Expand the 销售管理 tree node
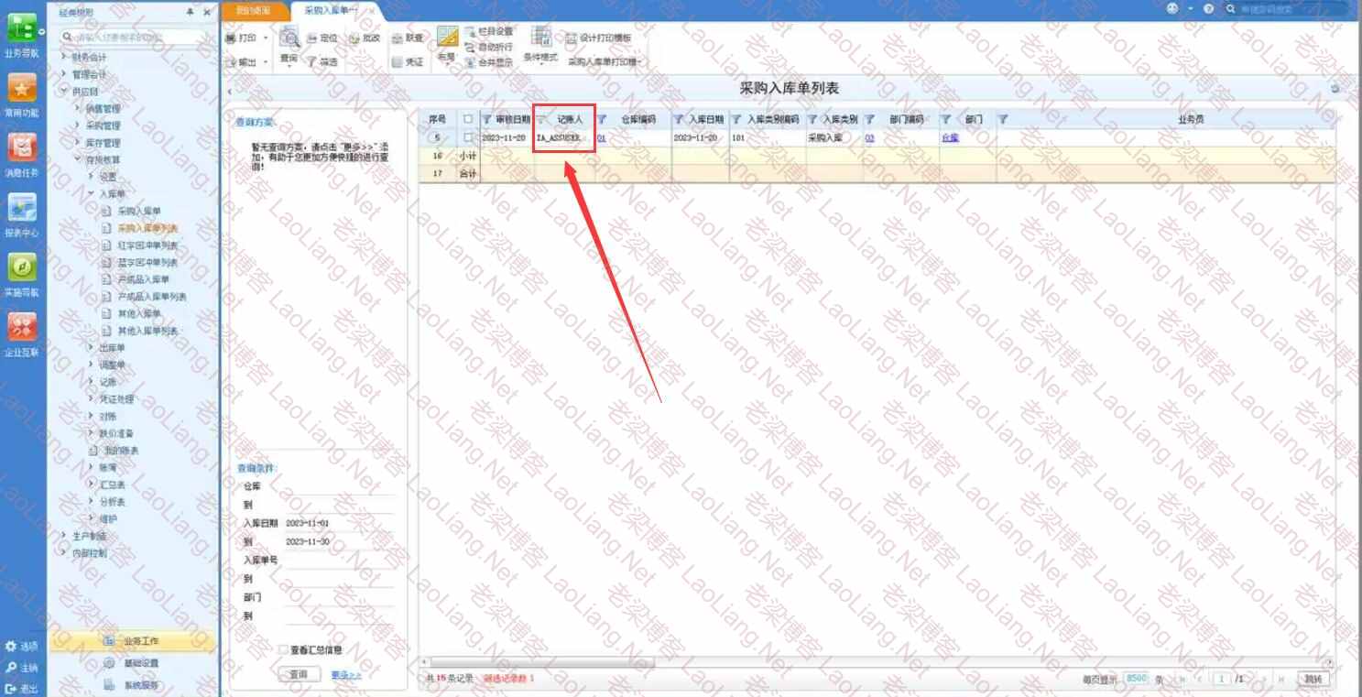The width and height of the screenshot is (1362, 697). tap(78, 108)
